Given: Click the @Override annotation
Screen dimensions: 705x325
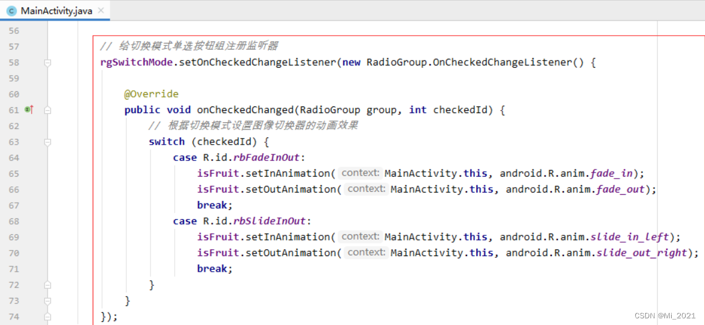Looking at the screenshot, I should point(151,94).
